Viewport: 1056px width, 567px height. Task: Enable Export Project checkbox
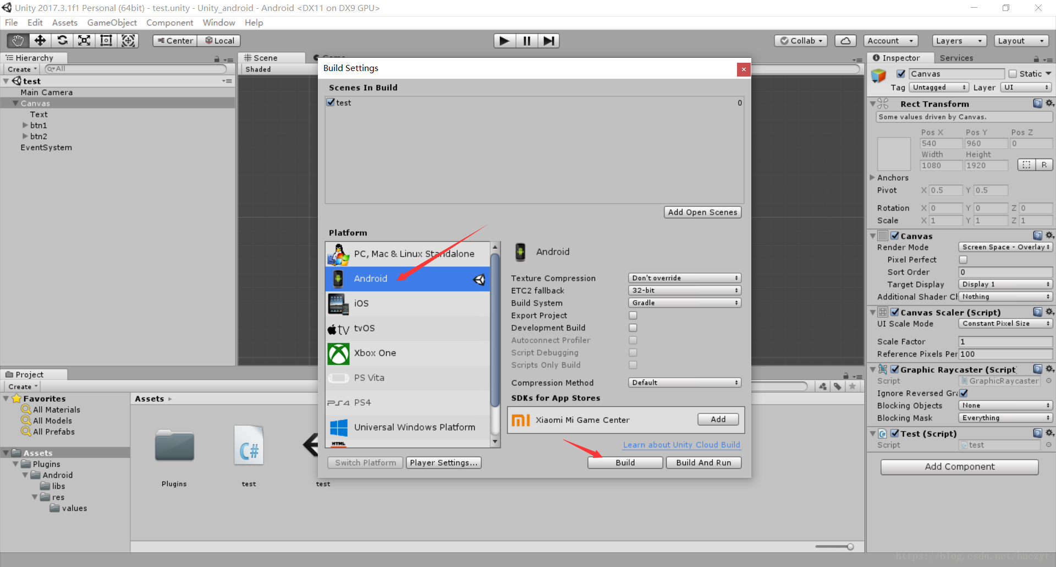tap(633, 315)
